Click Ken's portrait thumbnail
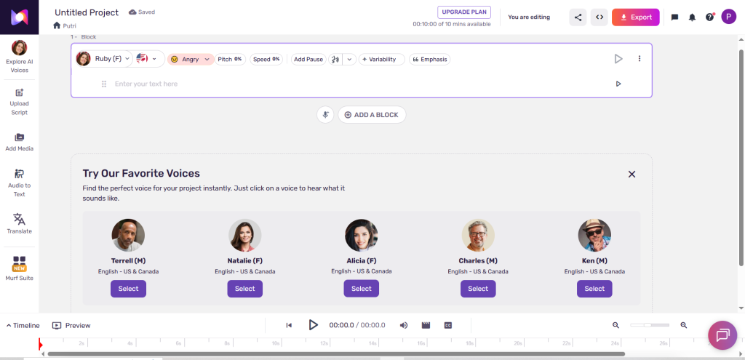745x360 pixels. click(594, 235)
